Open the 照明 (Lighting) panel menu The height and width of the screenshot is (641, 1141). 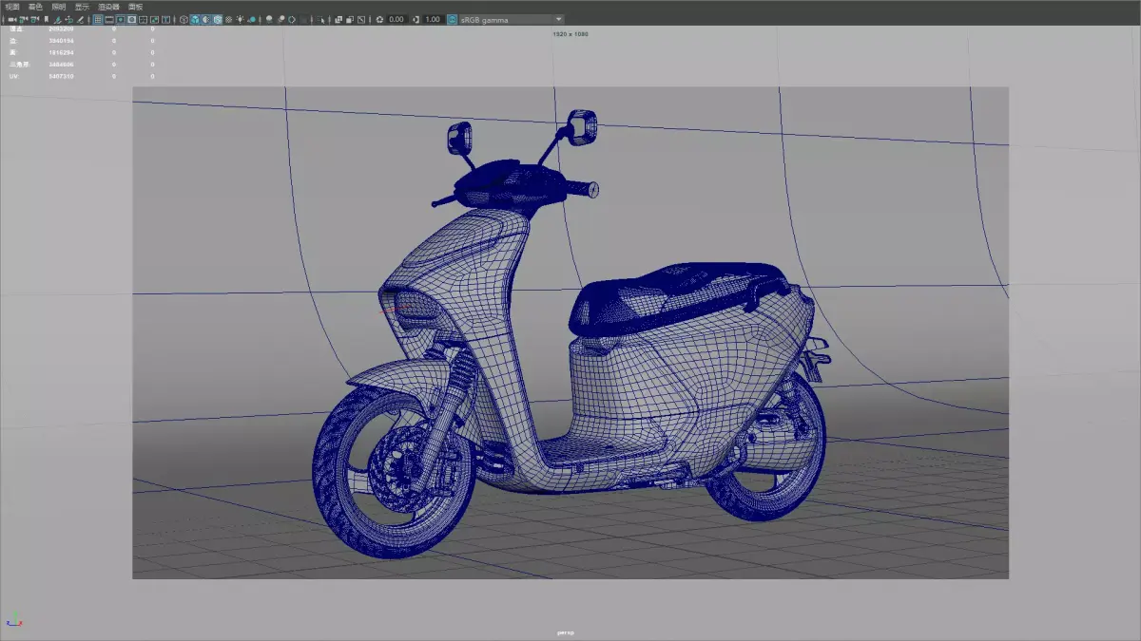point(59,6)
